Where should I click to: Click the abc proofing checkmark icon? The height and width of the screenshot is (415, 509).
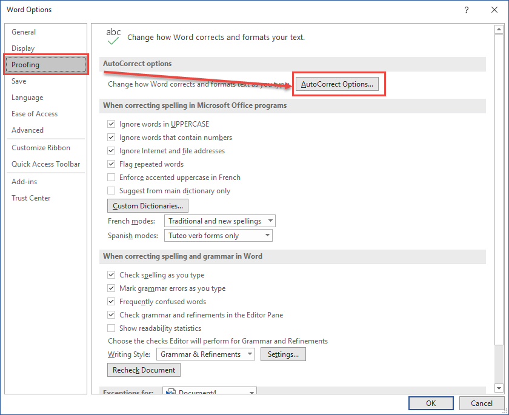click(113, 37)
